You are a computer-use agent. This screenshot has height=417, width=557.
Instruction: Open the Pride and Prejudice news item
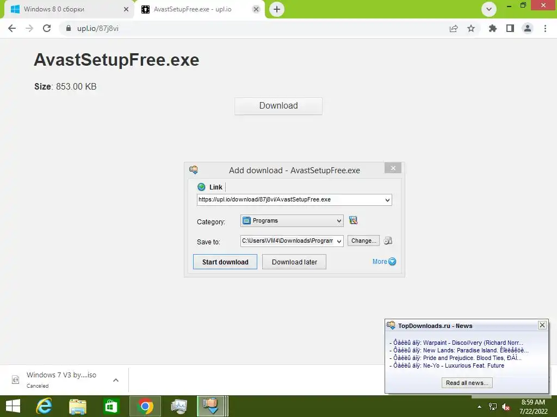click(455, 358)
